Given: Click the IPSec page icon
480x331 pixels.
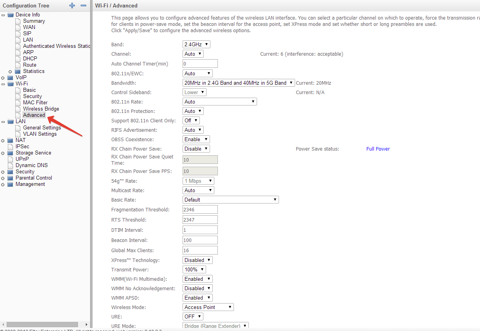Looking at the screenshot, I should (x=10, y=146).
